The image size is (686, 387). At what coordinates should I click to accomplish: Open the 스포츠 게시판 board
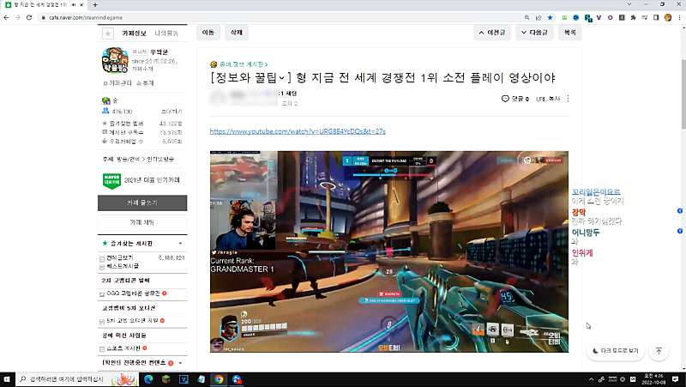pos(123,348)
